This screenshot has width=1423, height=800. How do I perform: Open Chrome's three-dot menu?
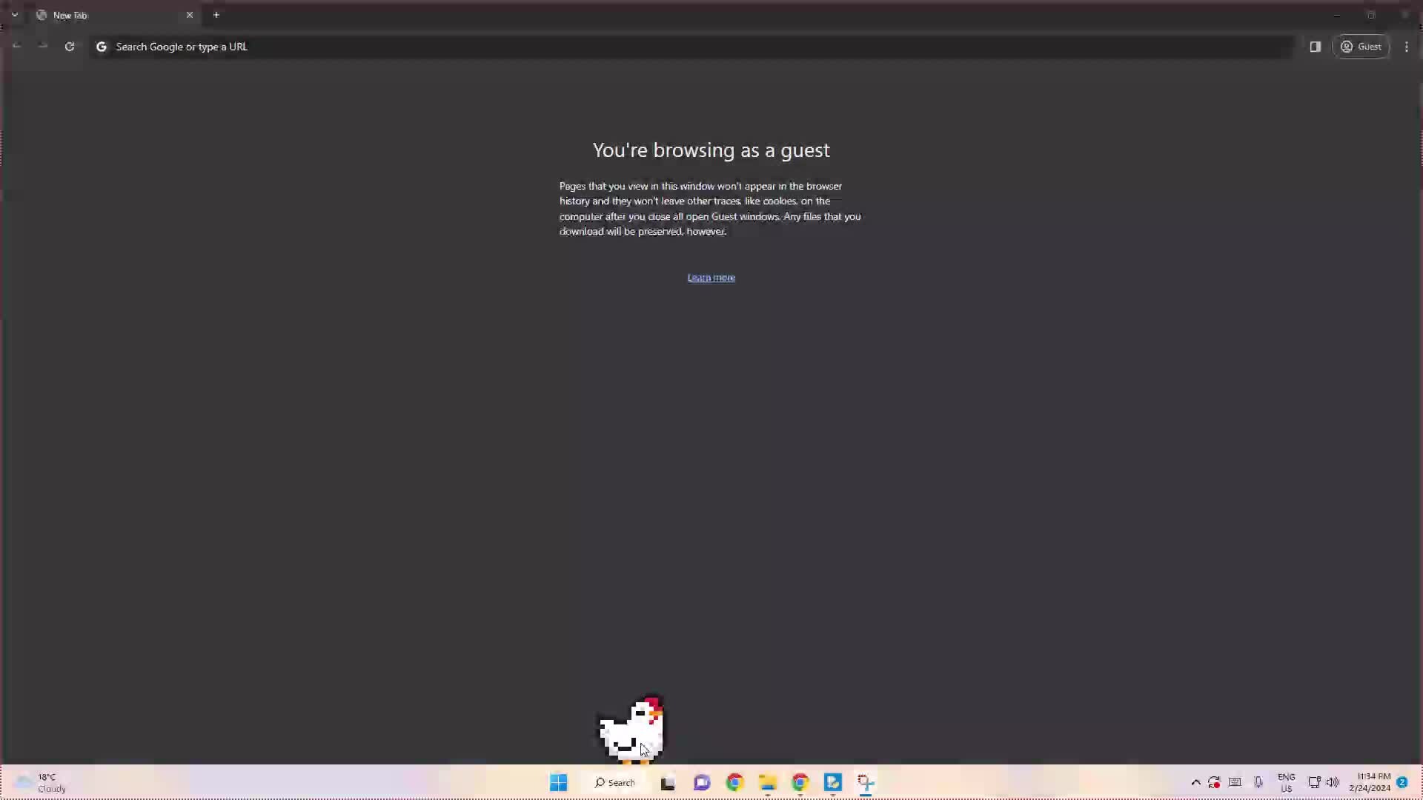[x=1407, y=47]
